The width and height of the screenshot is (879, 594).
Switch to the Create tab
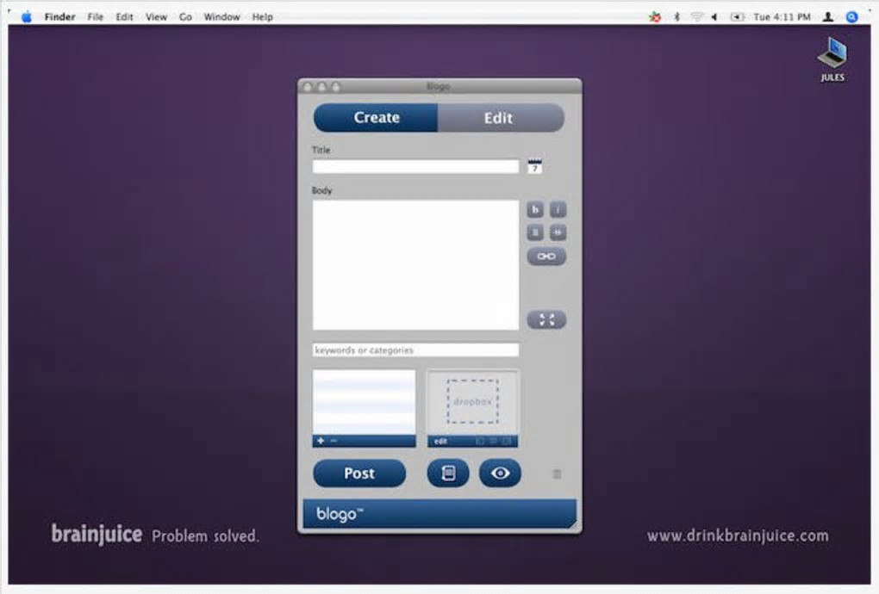pos(376,118)
